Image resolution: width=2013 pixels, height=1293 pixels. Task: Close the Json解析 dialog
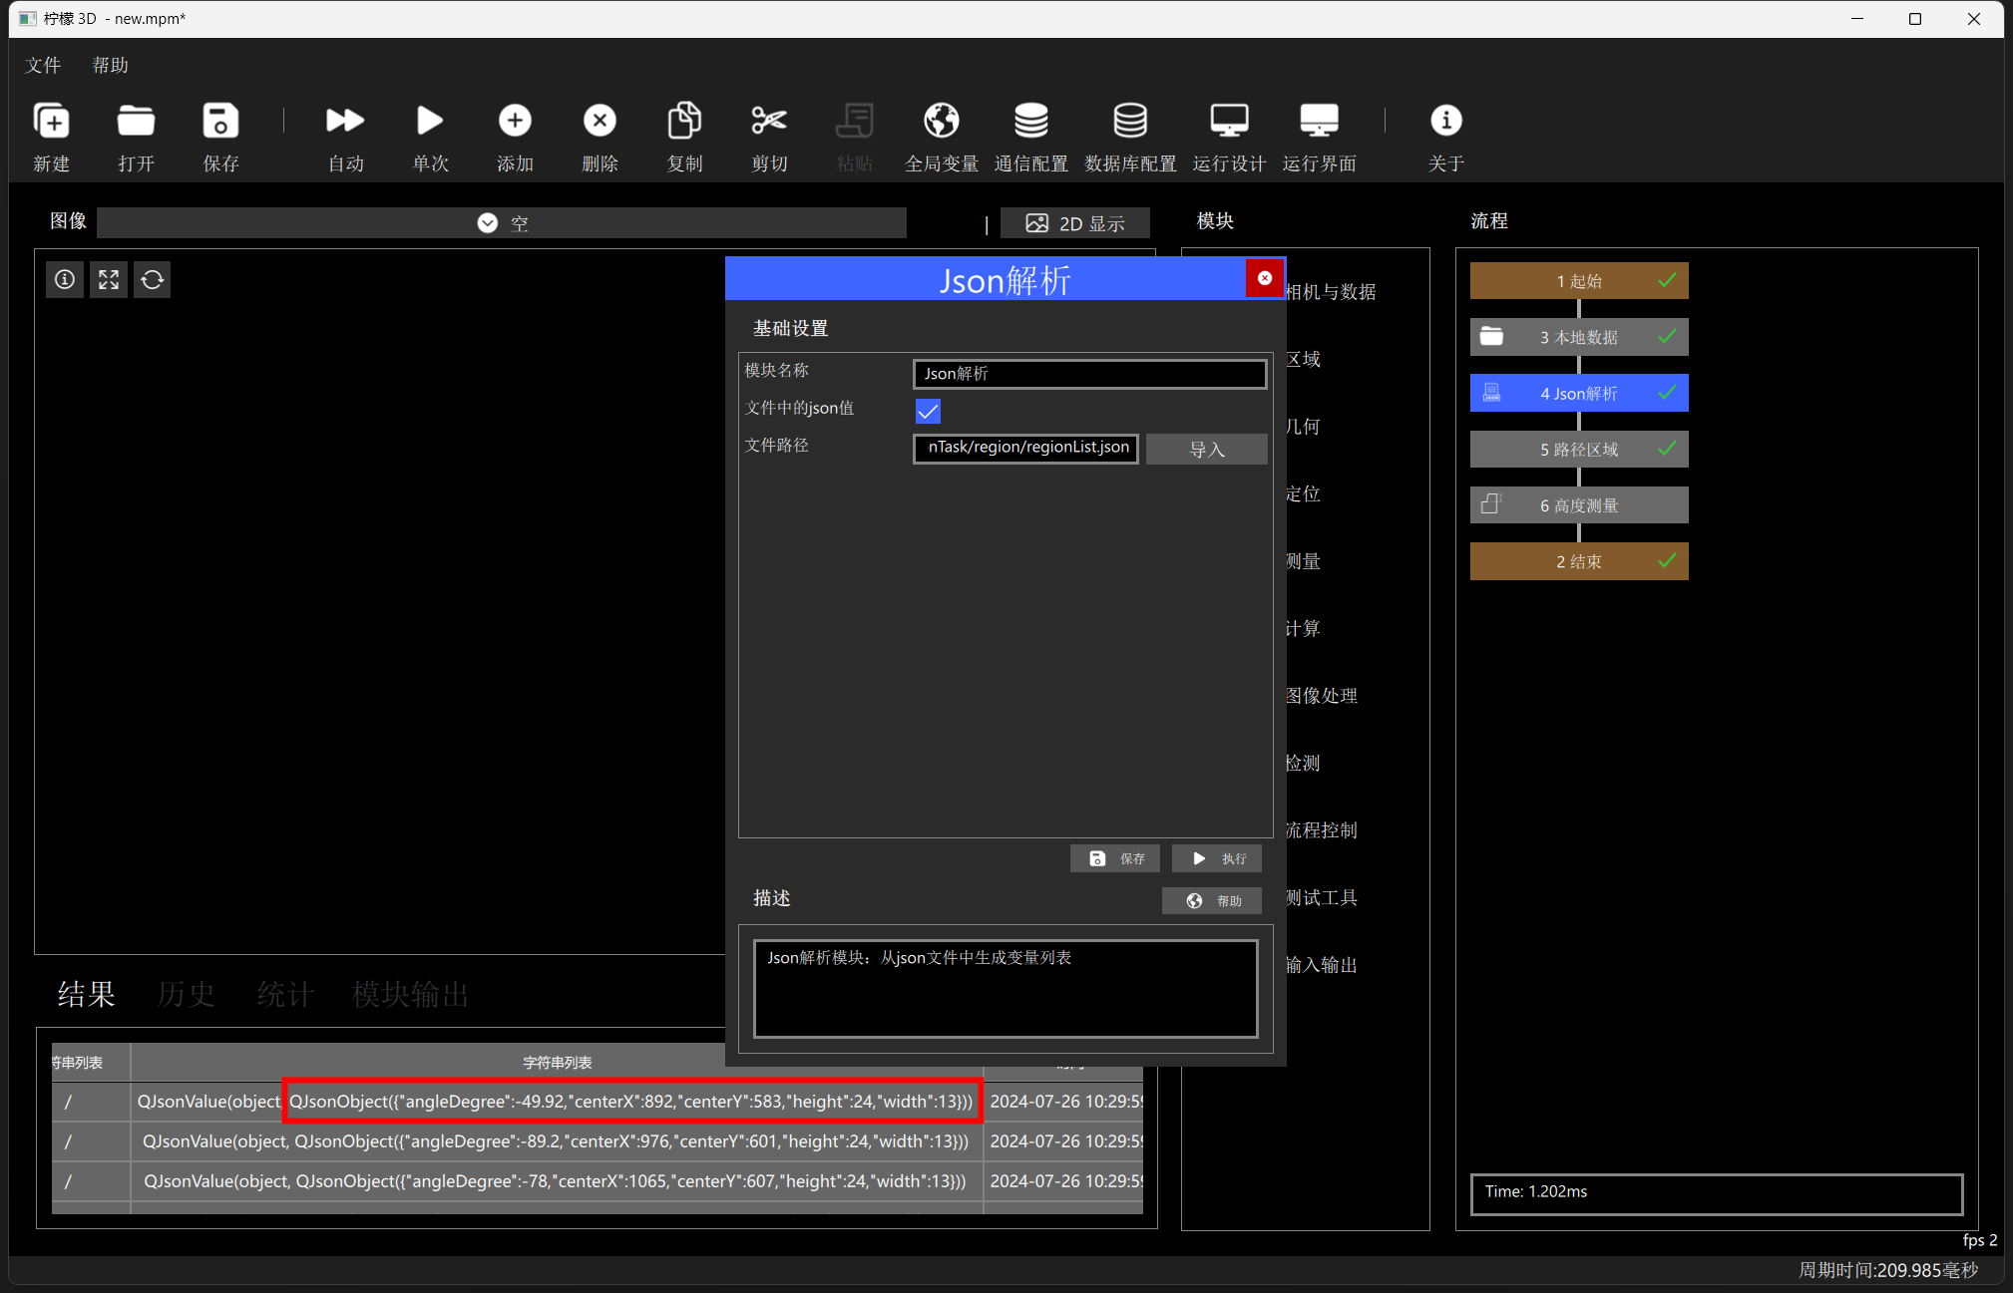(1264, 278)
